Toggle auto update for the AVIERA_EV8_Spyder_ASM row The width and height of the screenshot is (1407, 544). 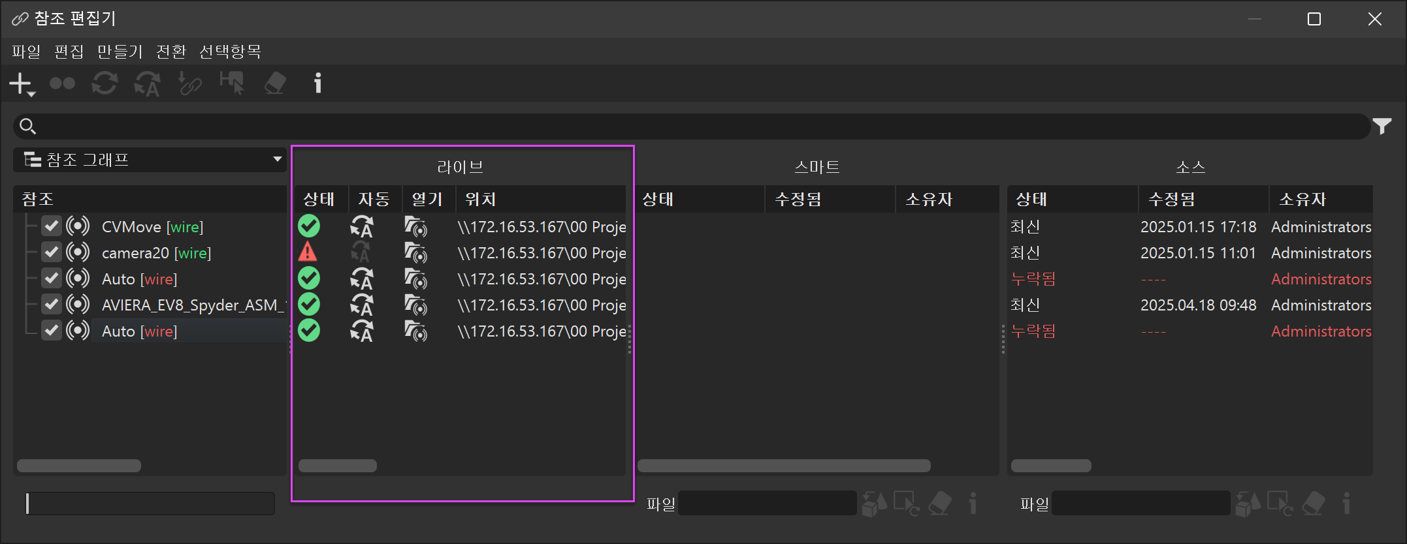pyautogui.click(x=362, y=305)
